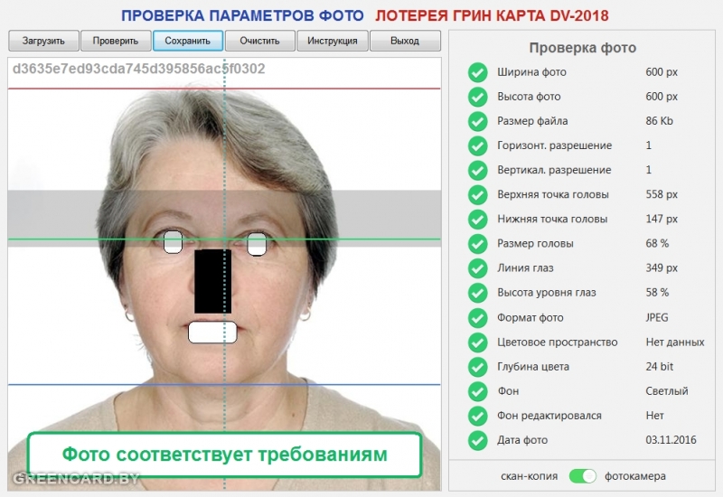
Task: Click the Размер головы value 68 %
Action: click(657, 243)
